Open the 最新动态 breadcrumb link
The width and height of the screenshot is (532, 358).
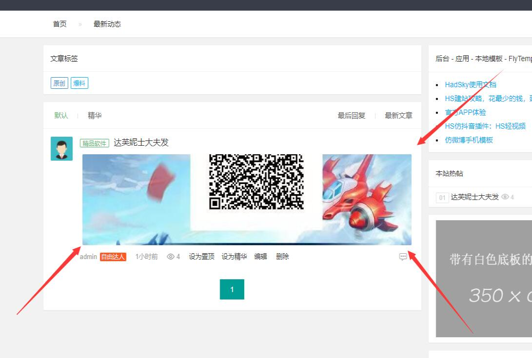pos(107,24)
